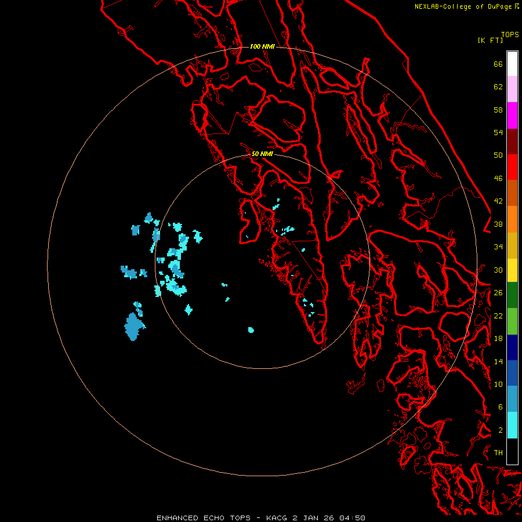Click the light green swatch between 22 and 18
The image size is (522, 522).
512,321
